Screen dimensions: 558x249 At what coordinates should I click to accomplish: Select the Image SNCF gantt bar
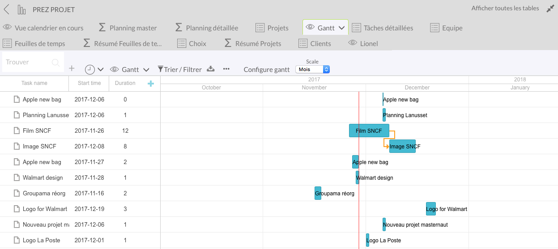(402, 146)
